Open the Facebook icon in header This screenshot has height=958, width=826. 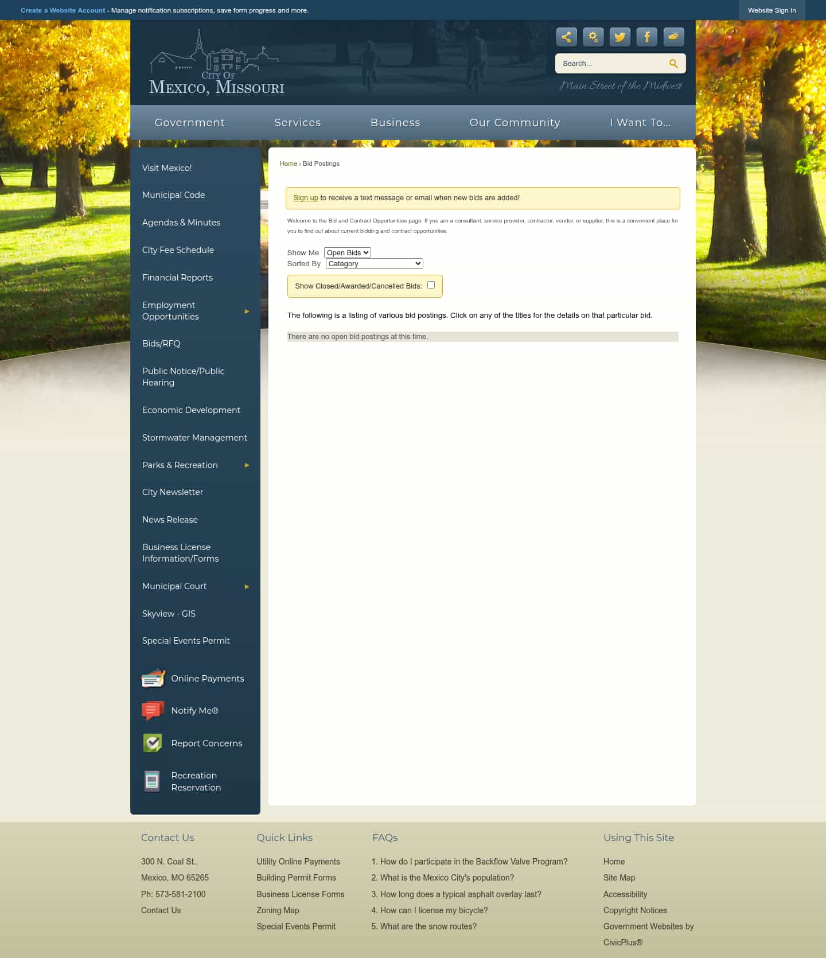[x=647, y=37]
